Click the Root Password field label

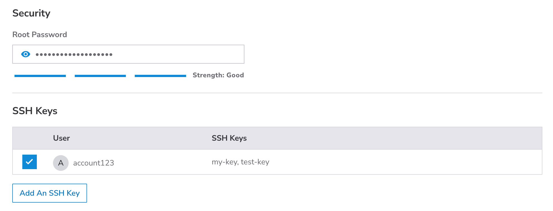pos(40,35)
